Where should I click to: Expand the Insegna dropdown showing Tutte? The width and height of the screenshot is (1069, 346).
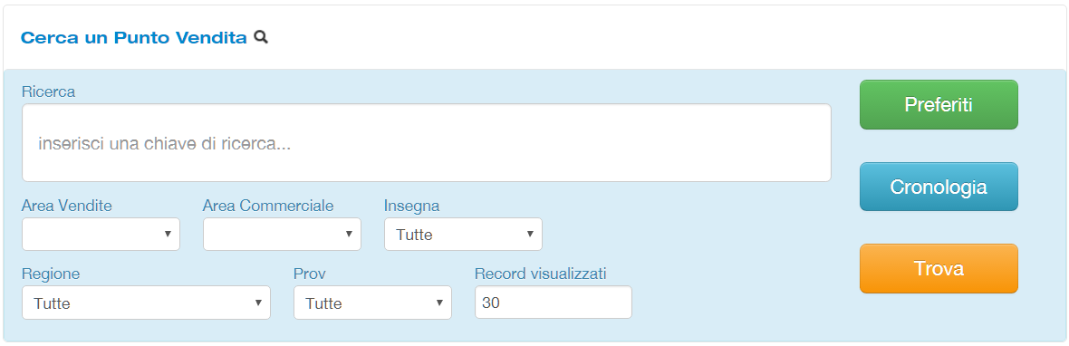pos(463,235)
